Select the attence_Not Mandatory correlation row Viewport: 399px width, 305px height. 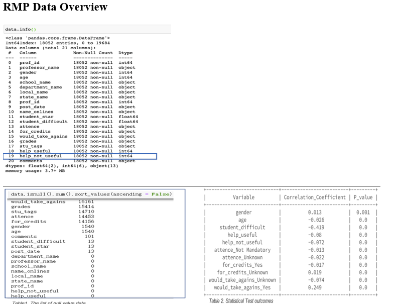[x=291, y=250]
